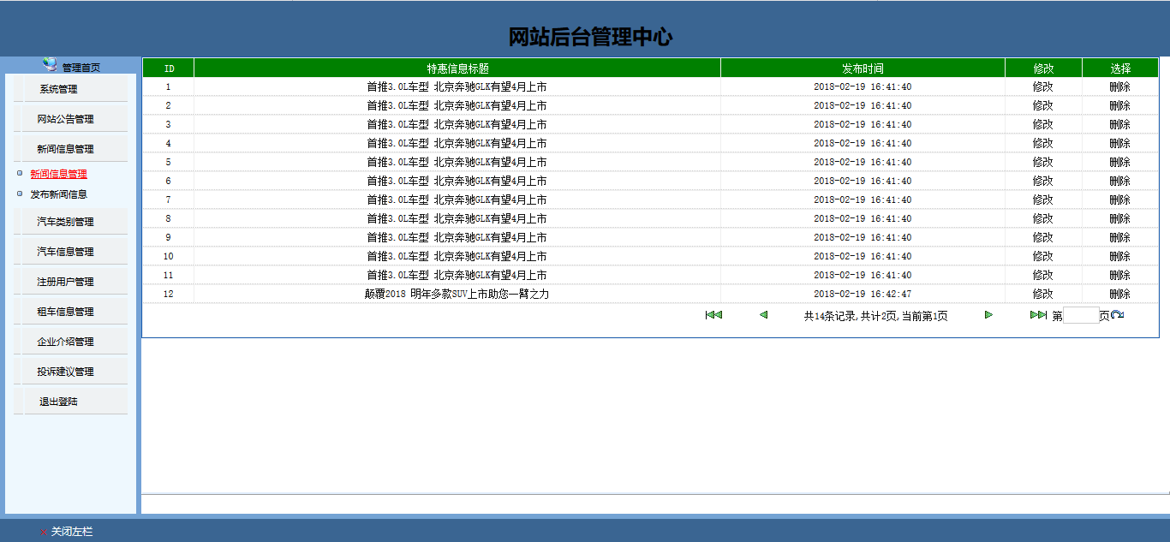The width and height of the screenshot is (1170, 542).
Task: Click 修改 for row ID 4
Action: (x=1042, y=143)
